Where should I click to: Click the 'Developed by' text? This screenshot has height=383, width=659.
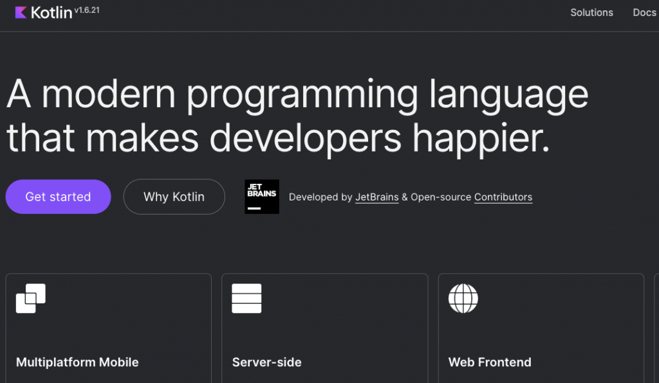pyautogui.click(x=320, y=197)
